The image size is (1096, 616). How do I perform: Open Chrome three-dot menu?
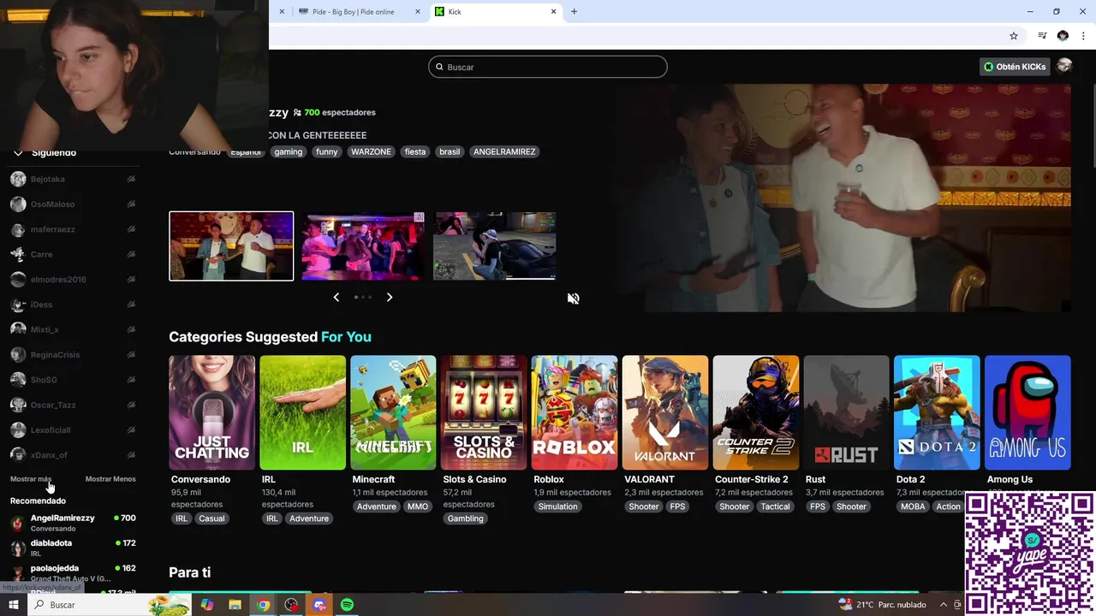pos(1084,36)
